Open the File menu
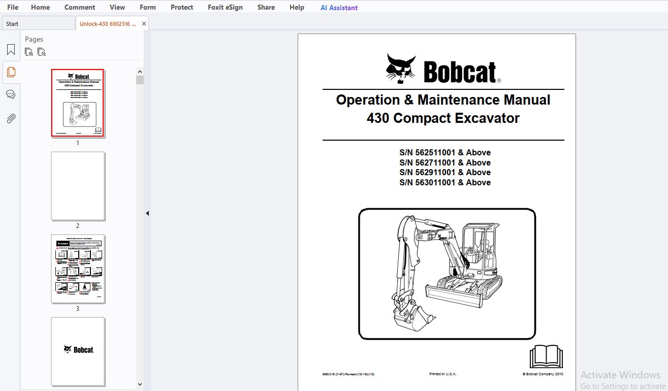 pos(13,7)
